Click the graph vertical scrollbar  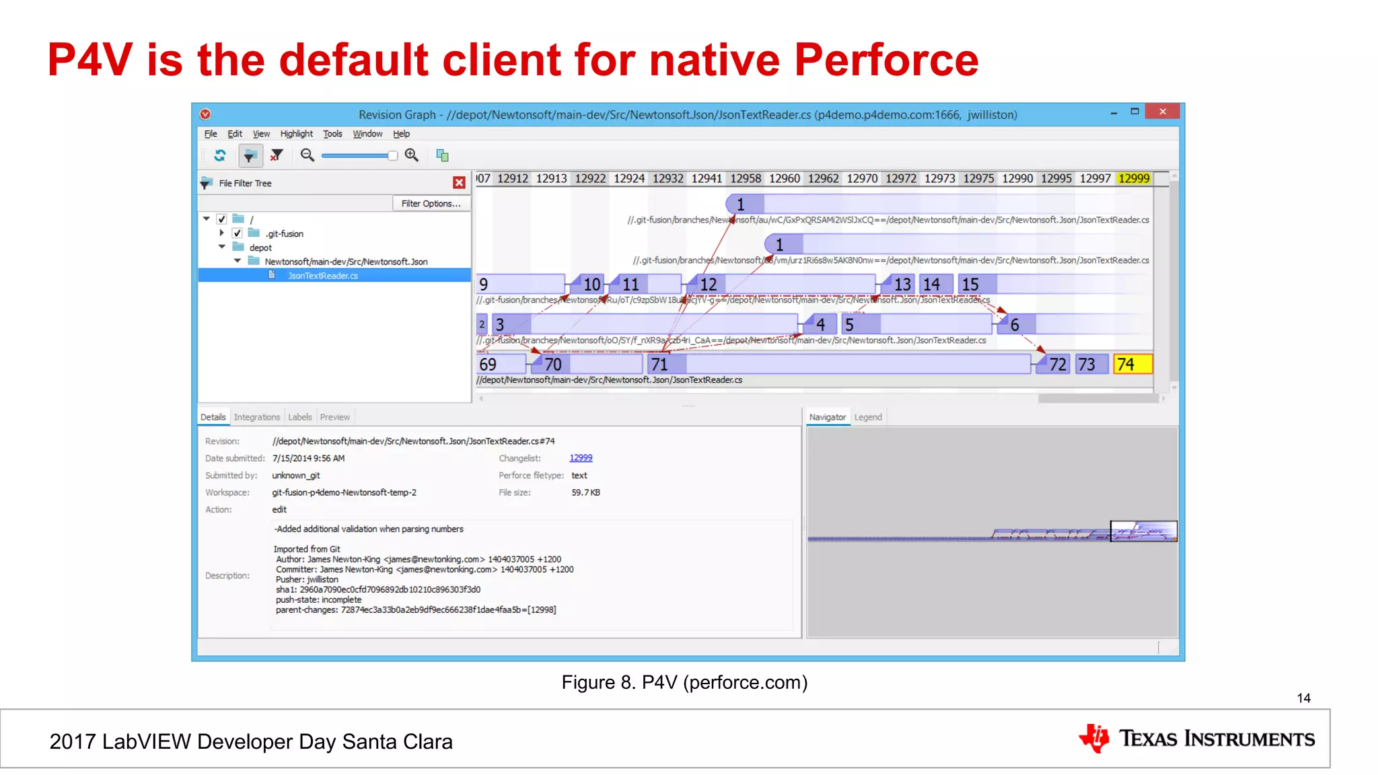point(1174,281)
